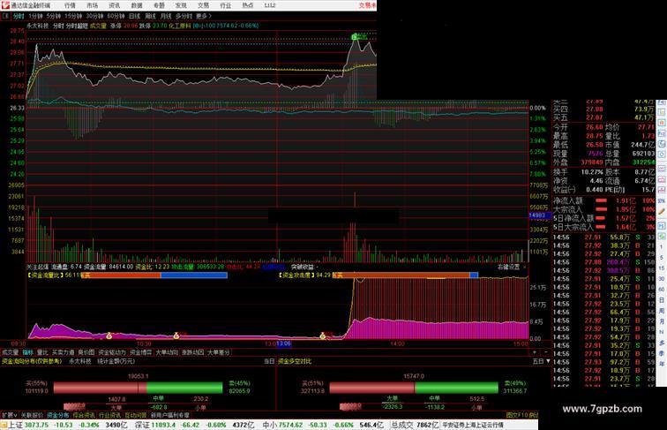This screenshot has width=667, height=430.
Task: Click the 30 period shortcut in right sidebar
Action: pos(662,279)
